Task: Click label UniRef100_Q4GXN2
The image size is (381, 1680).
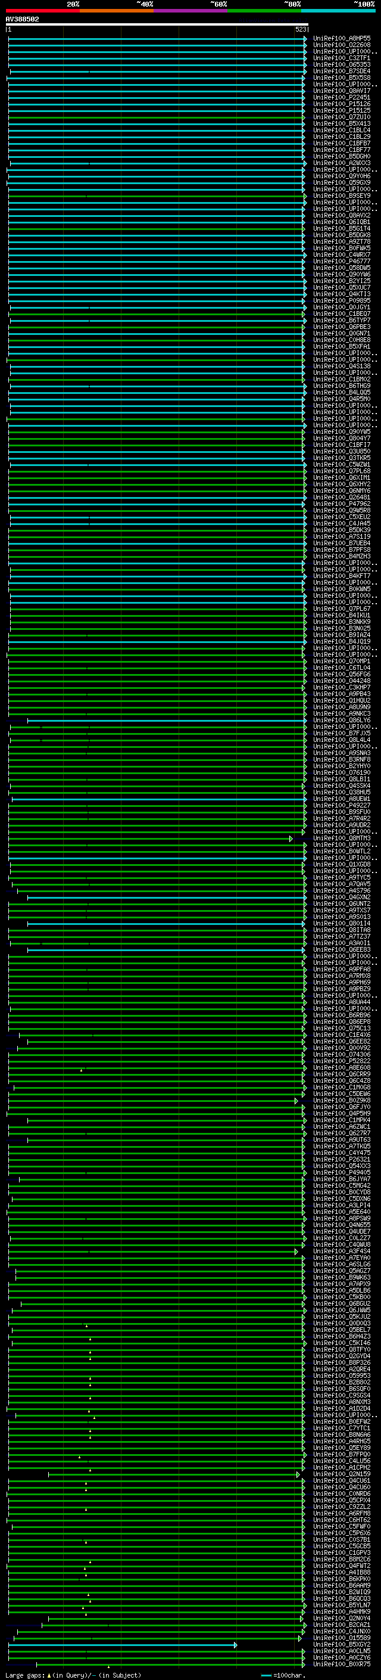Action: pos(342,897)
